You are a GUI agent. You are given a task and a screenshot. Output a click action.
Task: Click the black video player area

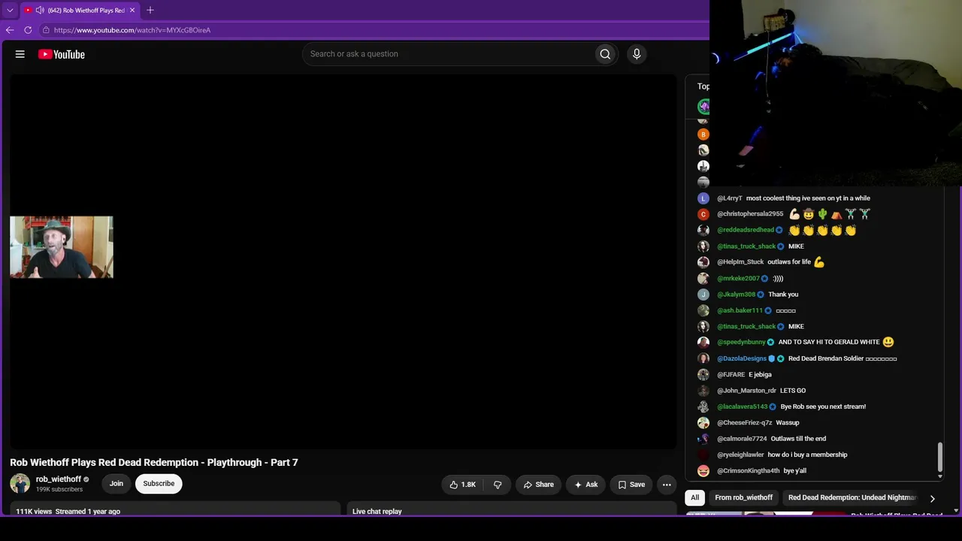[x=343, y=261]
